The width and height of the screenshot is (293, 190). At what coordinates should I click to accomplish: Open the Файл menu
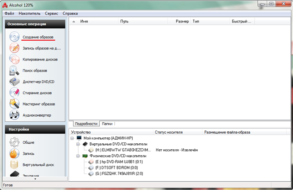pyautogui.click(x=9, y=13)
